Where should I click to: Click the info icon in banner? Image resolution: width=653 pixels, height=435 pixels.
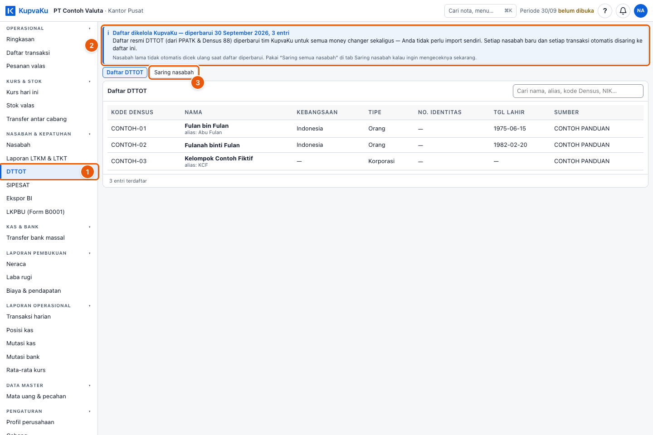coord(108,33)
